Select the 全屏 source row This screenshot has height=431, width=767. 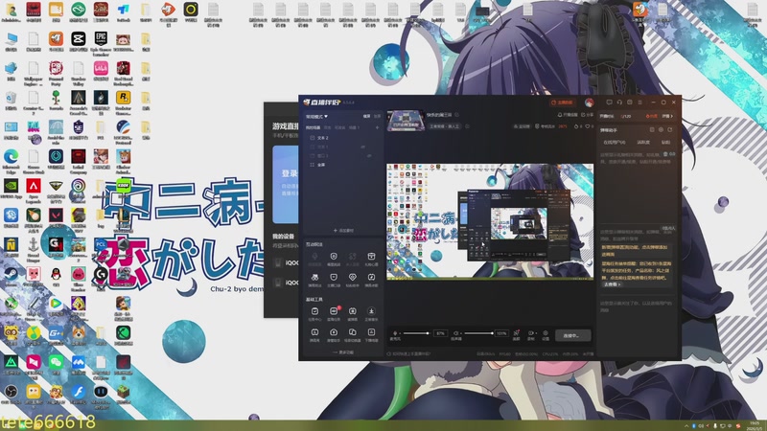[x=343, y=165]
